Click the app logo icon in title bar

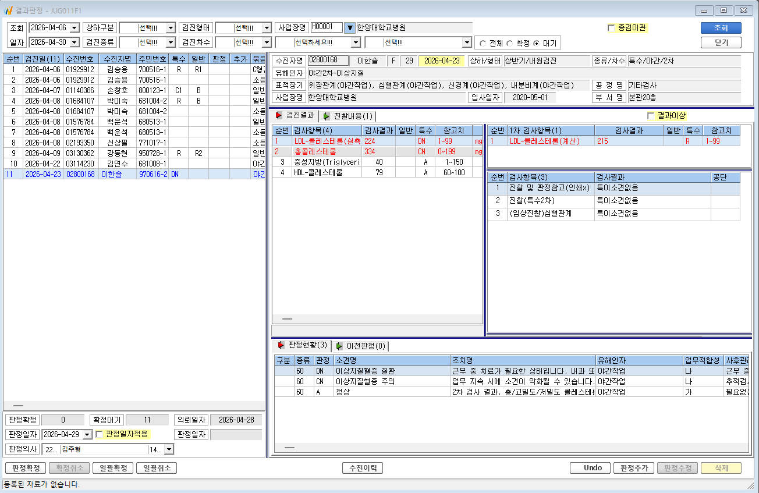pos(8,9)
